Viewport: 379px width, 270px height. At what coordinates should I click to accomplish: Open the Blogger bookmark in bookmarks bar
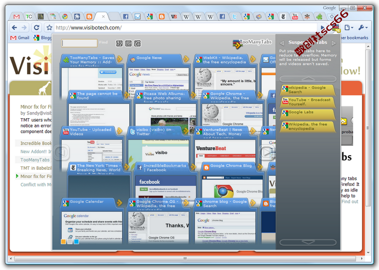click(43, 38)
